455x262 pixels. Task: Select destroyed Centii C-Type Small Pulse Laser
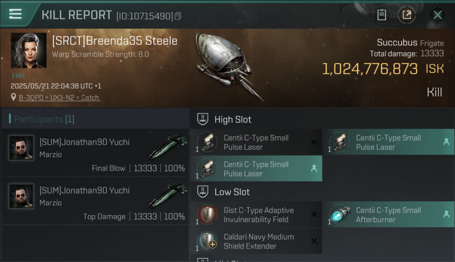(x=256, y=142)
